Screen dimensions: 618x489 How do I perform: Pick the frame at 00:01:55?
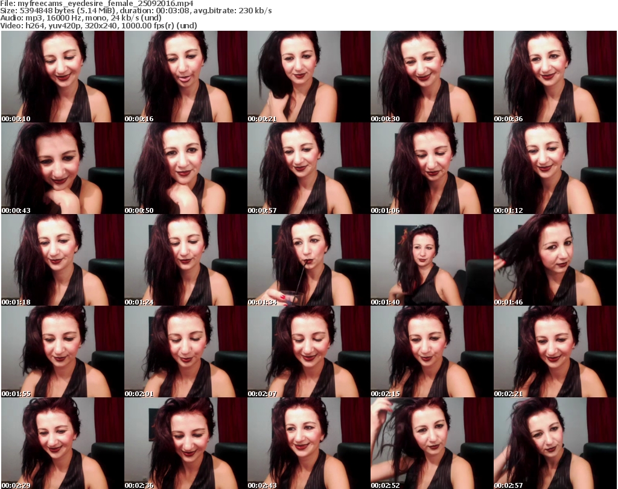[63, 352]
